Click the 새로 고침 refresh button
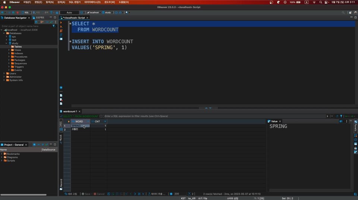 click(71, 194)
